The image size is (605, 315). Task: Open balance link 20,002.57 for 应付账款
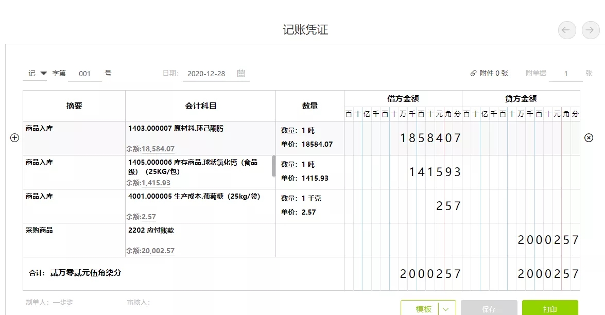158,251
